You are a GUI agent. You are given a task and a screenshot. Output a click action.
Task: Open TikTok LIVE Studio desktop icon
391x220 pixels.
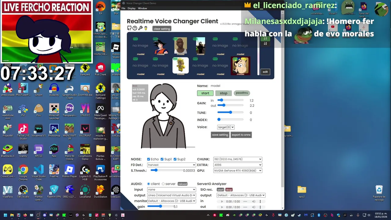[x=23, y=132]
